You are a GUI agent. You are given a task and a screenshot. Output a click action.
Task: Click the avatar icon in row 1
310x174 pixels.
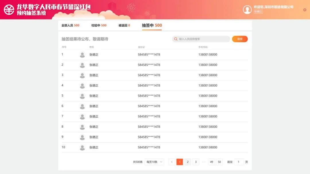(82, 54)
